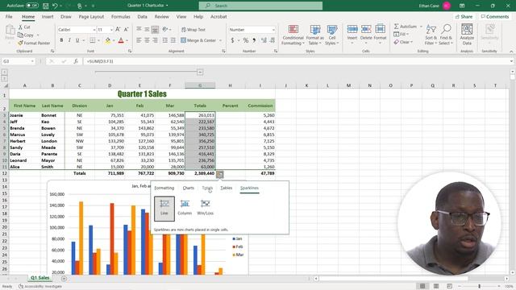Select the Q1 Sales sheet tab
Viewport: 516px width, 290px height.
pyautogui.click(x=40, y=278)
